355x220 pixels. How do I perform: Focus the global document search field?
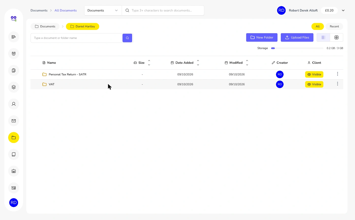[163, 10]
